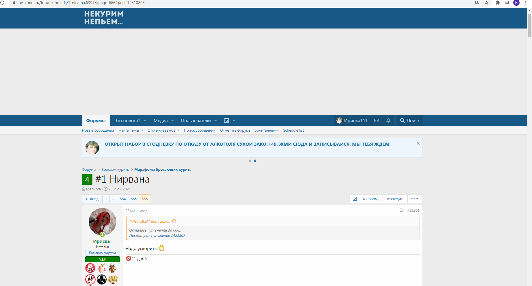Jump to the quoted post via the arrow icon

point(174,221)
